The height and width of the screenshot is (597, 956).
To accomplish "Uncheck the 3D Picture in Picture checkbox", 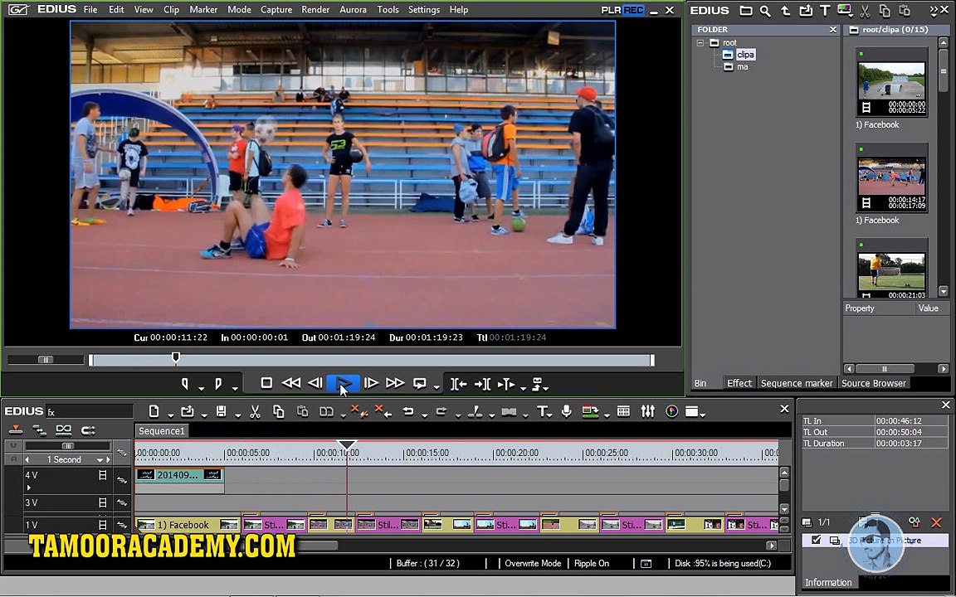I will (817, 540).
